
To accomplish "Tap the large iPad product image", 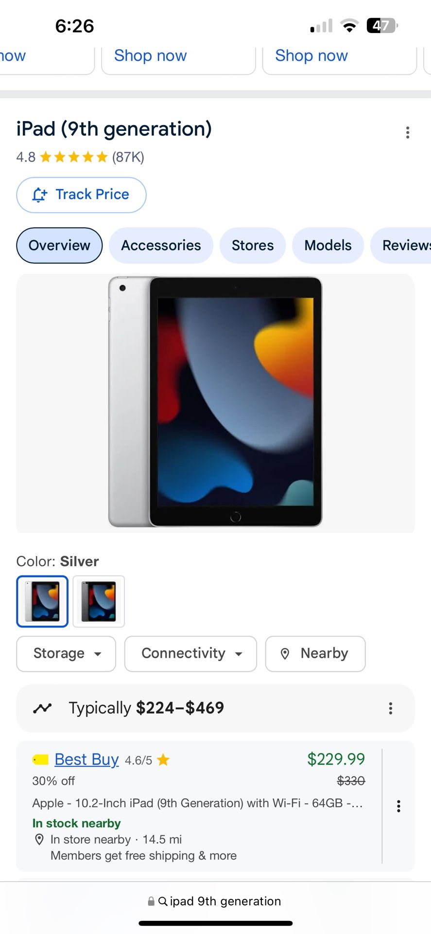I will 215,403.
